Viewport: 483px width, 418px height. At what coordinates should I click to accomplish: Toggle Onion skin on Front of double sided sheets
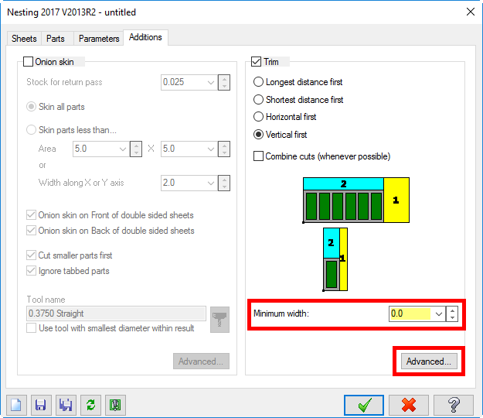(x=31, y=215)
